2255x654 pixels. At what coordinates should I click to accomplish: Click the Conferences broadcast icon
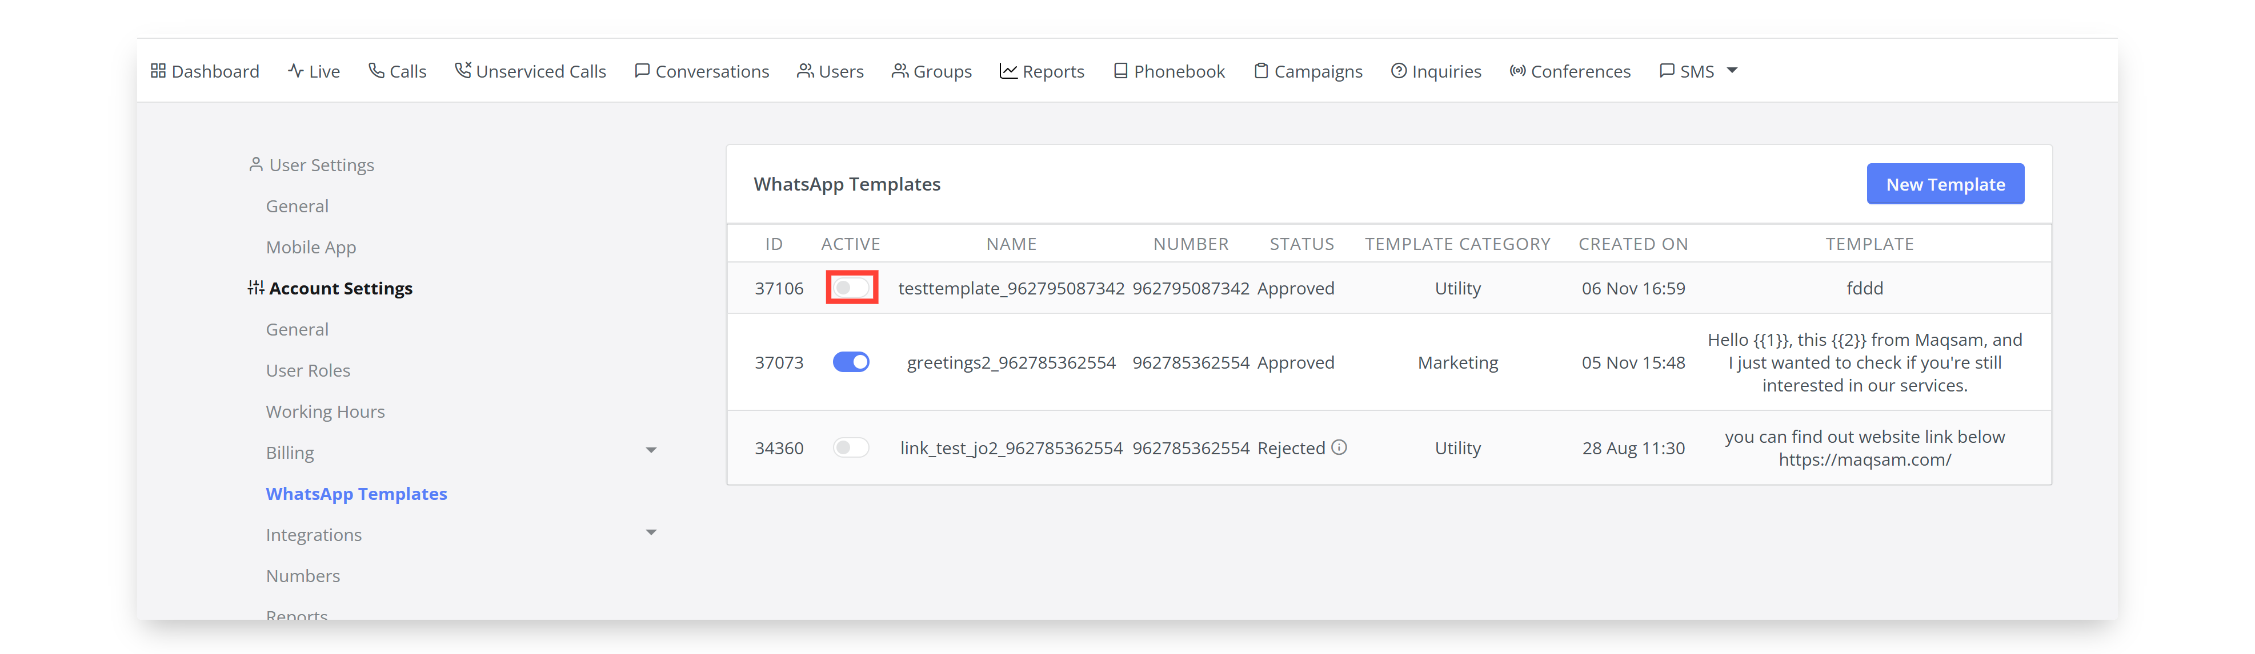1518,71
